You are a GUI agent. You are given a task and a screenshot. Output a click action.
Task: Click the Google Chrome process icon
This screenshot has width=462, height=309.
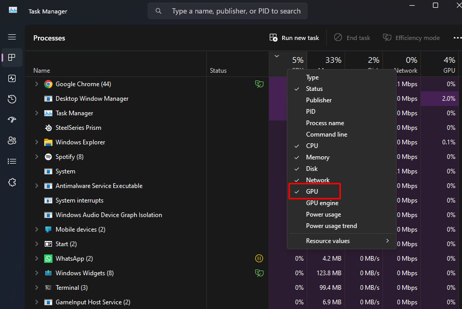point(48,84)
